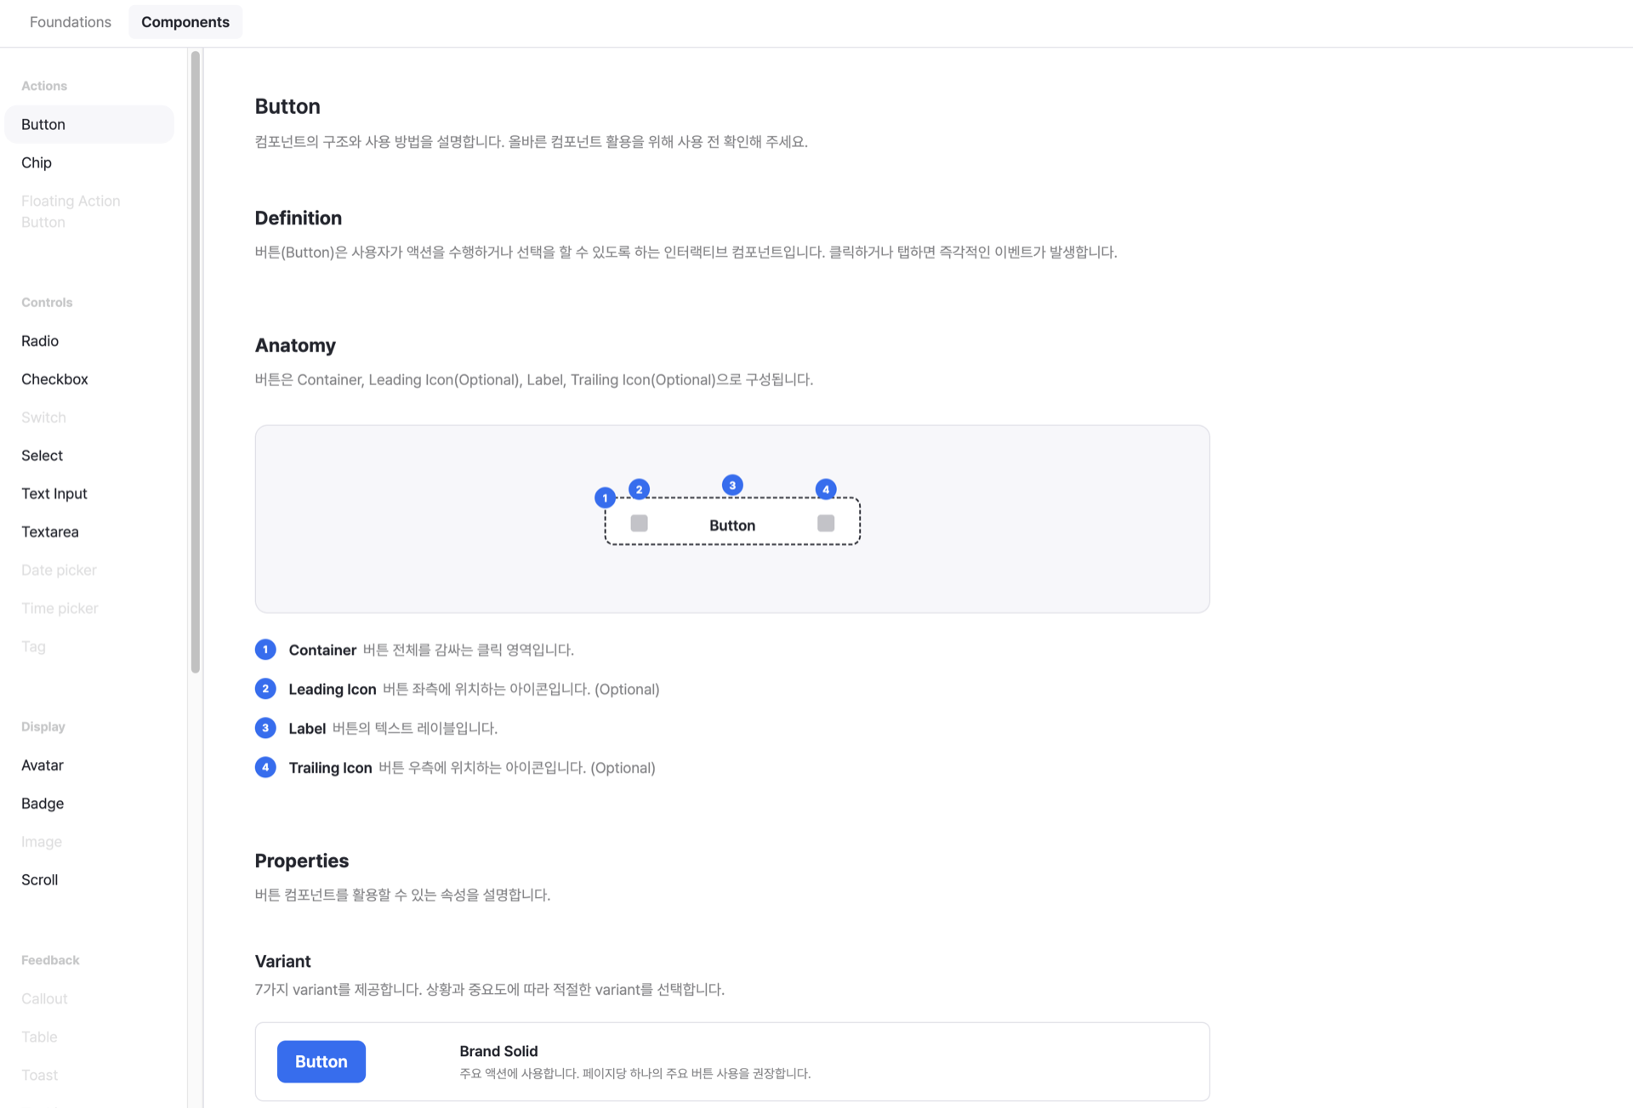Go to Text Input documentation

pos(54,494)
